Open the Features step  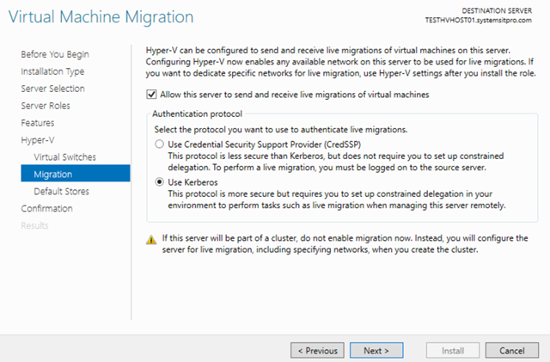38,123
